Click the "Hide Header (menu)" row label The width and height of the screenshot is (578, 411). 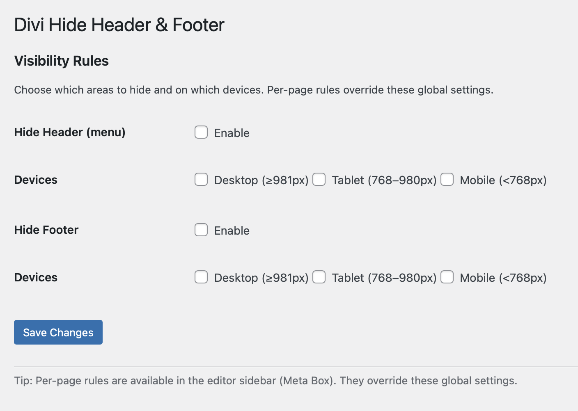pos(70,132)
